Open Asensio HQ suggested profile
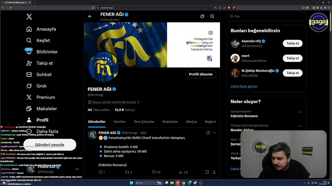This screenshot has height=186, width=332. 251,41
